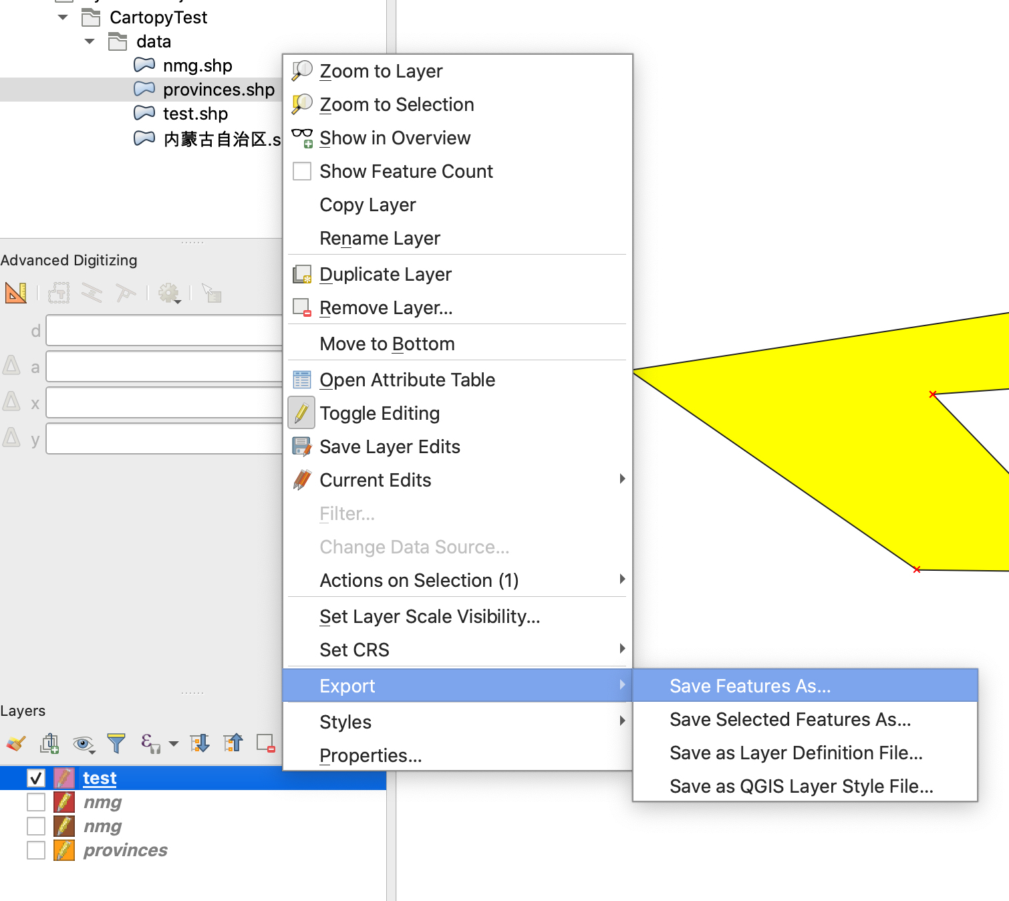Click the collapse all layers icon
The image size is (1009, 901).
tap(233, 743)
